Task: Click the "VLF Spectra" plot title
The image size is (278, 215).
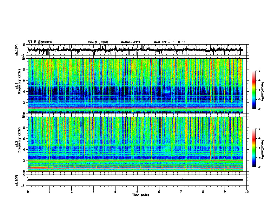Action: pyautogui.click(x=40, y=42)
